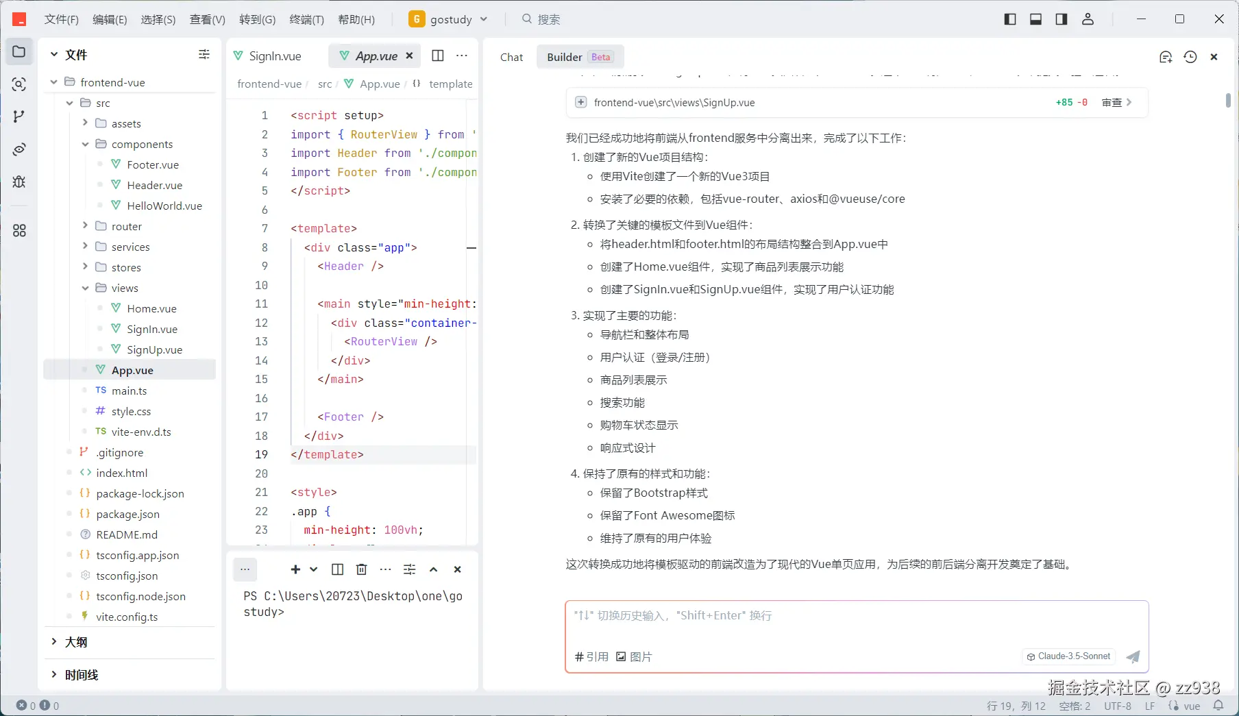Screen dimensions: 1239x716
Task: Start a new chat session
Action: (x=1166, y=57)
